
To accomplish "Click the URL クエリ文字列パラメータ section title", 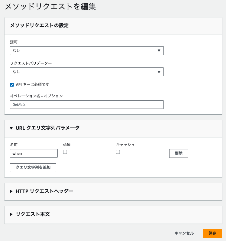I will (x=47, y=128).
